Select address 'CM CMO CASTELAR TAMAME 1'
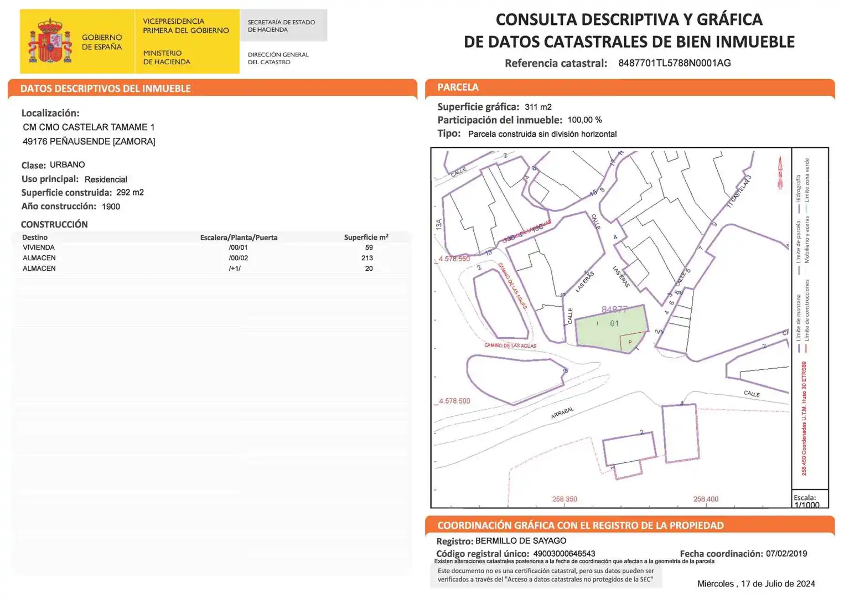The height and width of the screenshot is (598, 844). (x=89, y=127)
